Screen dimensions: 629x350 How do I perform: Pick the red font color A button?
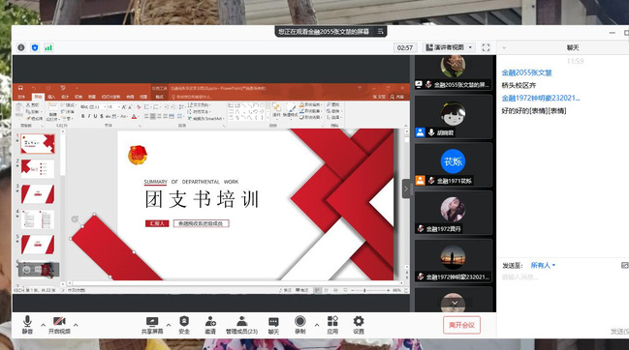coord(134,116)
